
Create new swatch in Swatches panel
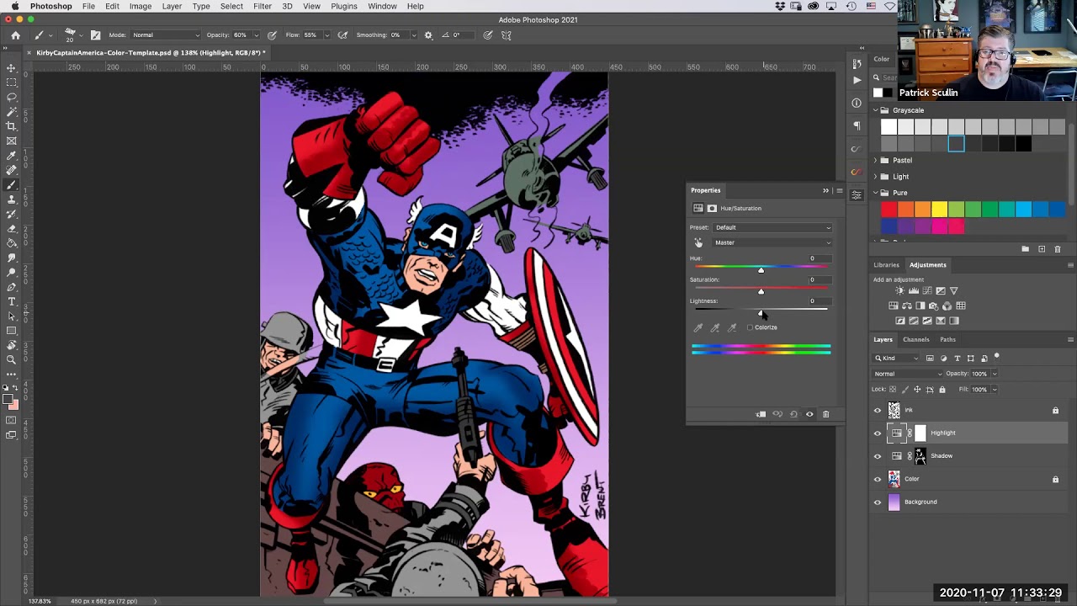(x=1042, y=249)
